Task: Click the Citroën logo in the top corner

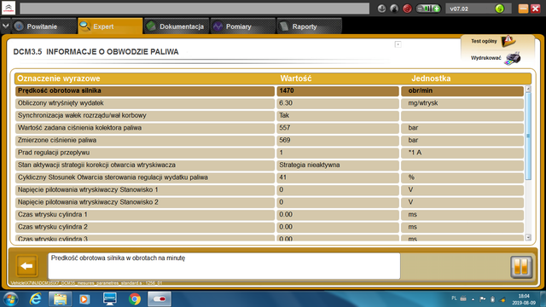Action: pos(9,8)
